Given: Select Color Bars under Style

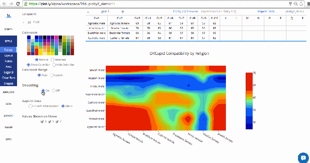Looking at the screenshot, I should 9,78.
